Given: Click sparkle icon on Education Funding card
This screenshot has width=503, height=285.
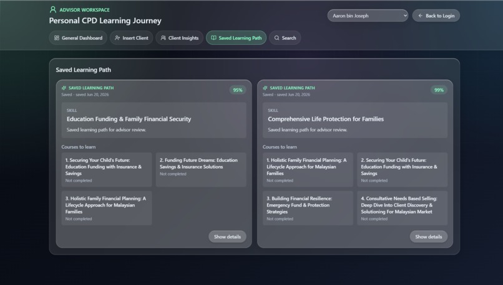Looking at the screenshot, I should tap(64, 88).
